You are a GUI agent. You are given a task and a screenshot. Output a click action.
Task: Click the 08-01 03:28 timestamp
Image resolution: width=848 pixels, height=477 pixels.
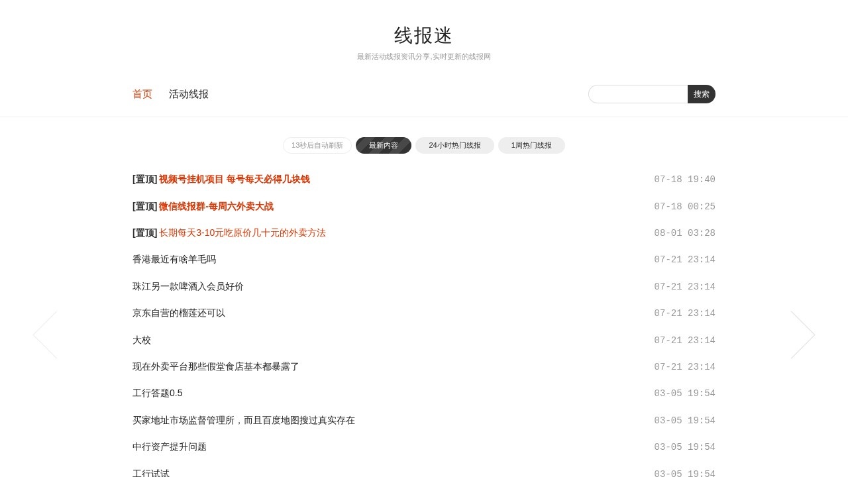click(684, 233)
